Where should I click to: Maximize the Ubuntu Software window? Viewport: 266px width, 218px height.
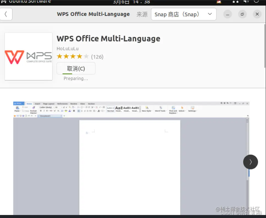pos(242,14)
